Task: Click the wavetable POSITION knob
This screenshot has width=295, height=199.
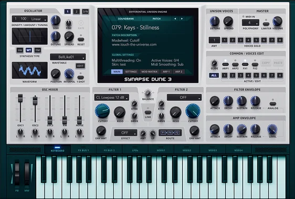Action: tap(56, 74)
